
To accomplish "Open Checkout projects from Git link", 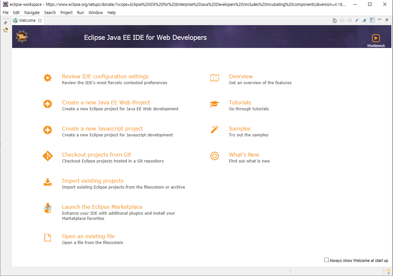I will click(96, 155).
